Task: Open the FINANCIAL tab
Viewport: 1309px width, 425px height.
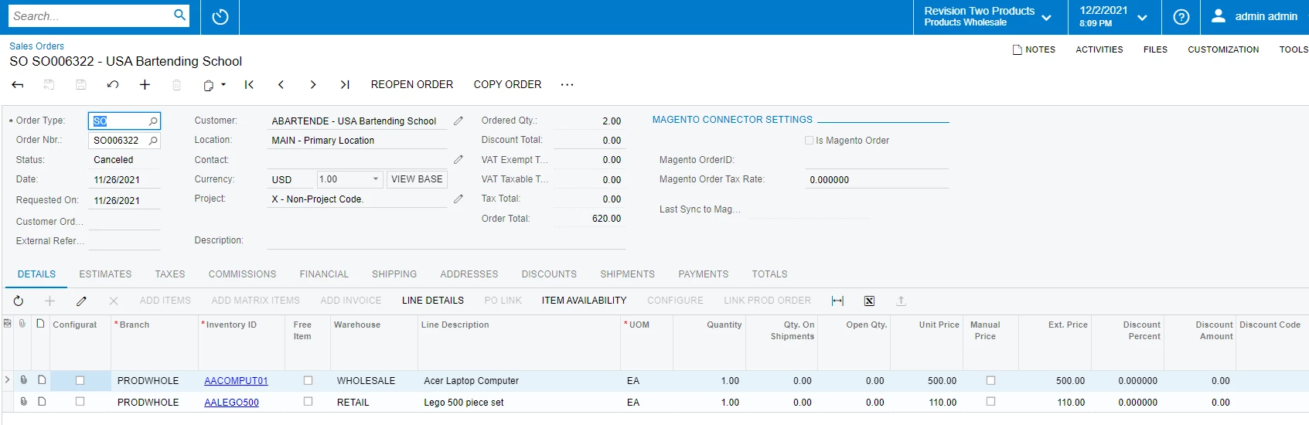Action: point(324,274)
